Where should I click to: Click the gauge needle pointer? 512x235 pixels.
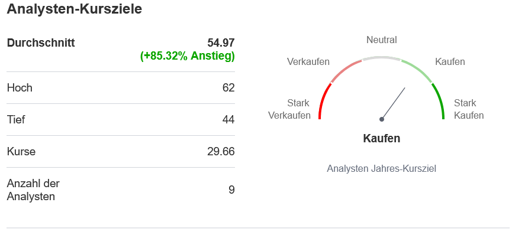(x=394, y=103)
